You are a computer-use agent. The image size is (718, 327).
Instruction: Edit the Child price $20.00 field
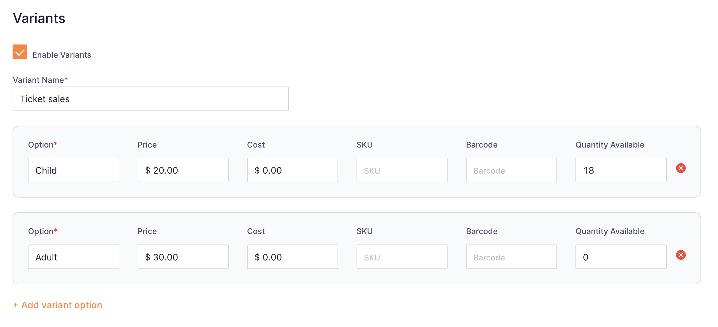point(183,170)
